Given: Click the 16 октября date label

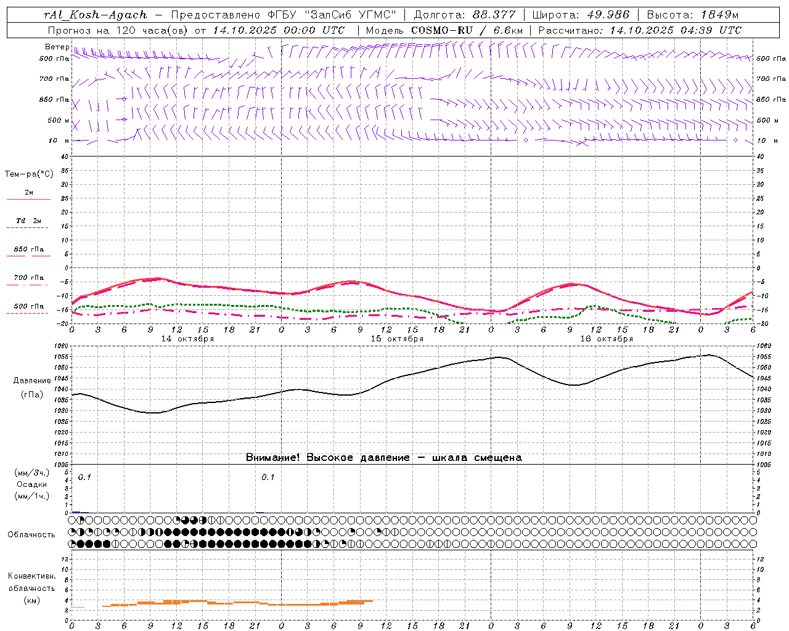Looking at the screenshot, I should click(x=607, y=339).
